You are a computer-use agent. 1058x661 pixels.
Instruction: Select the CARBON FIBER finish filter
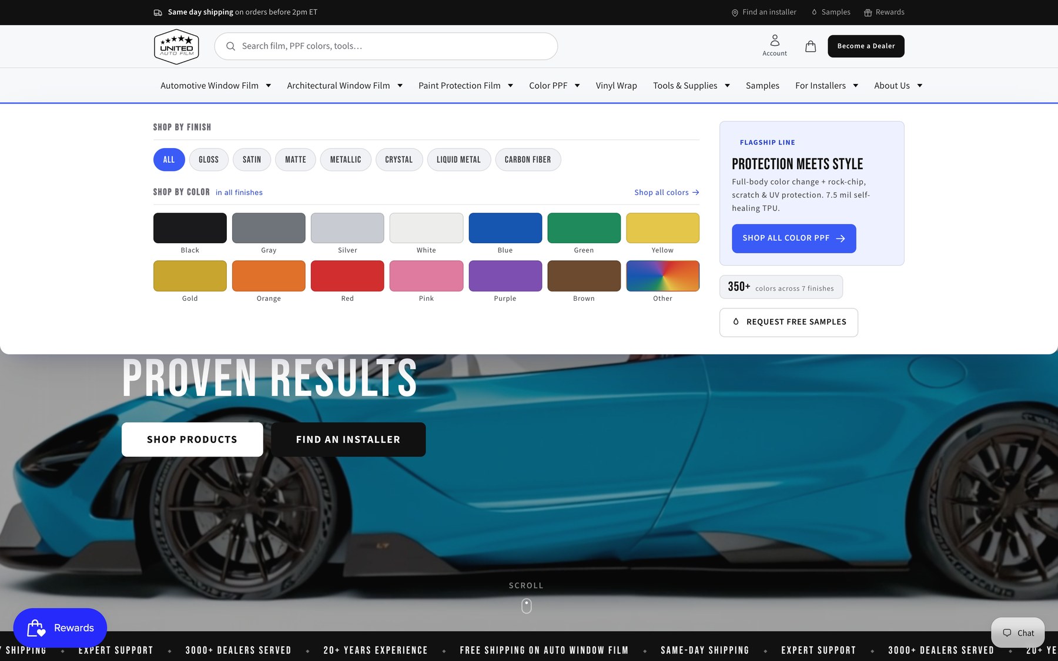[528, 160]
